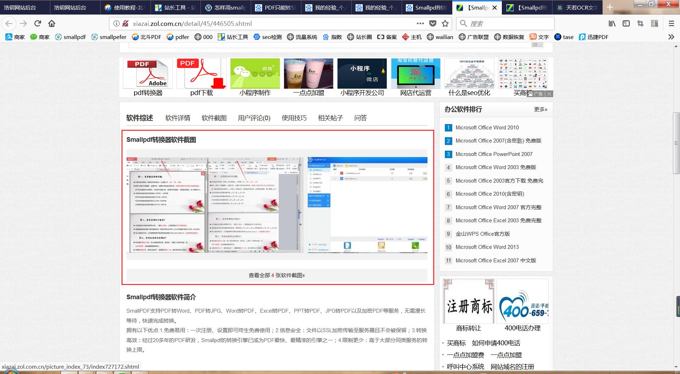Switch to 使用教程-北斗 tab
680x374 pixels.
[125, 7]
